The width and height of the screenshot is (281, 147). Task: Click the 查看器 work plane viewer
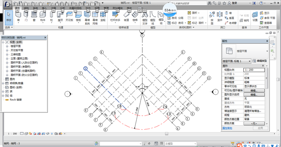pyautogui.click(x=266, y=23)
